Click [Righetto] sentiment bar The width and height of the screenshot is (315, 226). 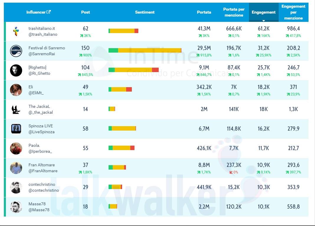pos(134,70)
